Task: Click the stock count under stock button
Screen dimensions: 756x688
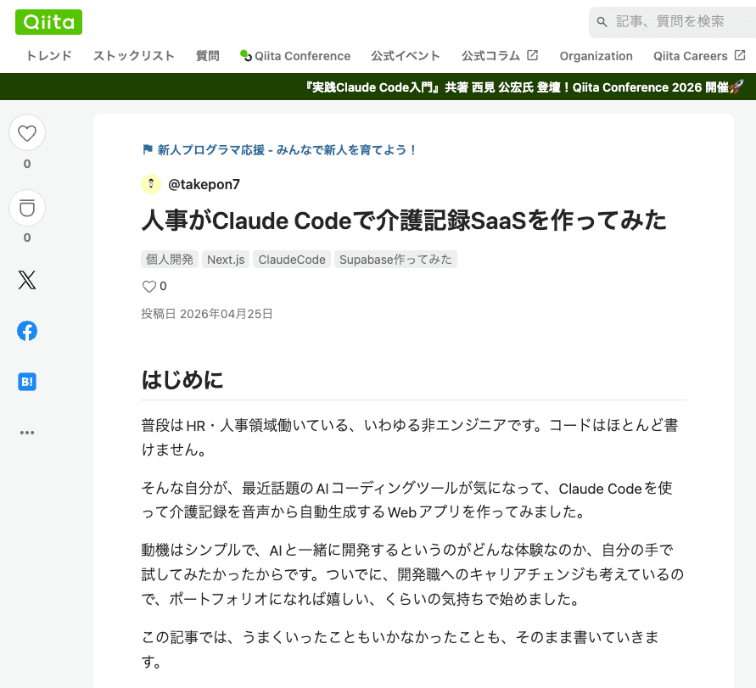Action: tap(27, 238)
